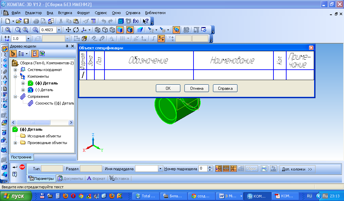Click the Обозначение cell in specification row
The image size is (344, 201).
click(149, 75)
